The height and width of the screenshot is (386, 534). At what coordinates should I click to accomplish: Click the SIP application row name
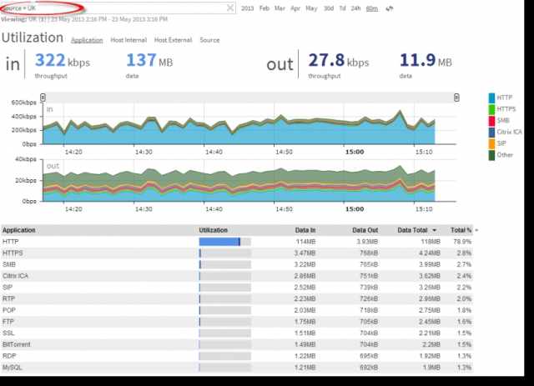tap(8, 288)
